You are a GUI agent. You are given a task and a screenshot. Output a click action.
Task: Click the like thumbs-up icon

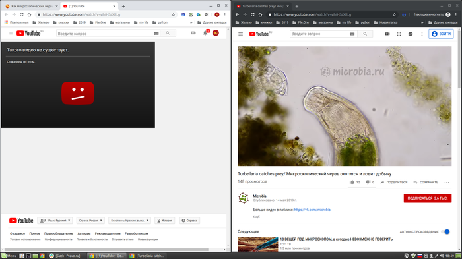352,182
